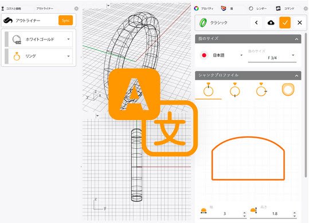The height and width of the screenshot is (223, 309).
Task: Switch to the プロパティ tab
Action: (204, 9)
